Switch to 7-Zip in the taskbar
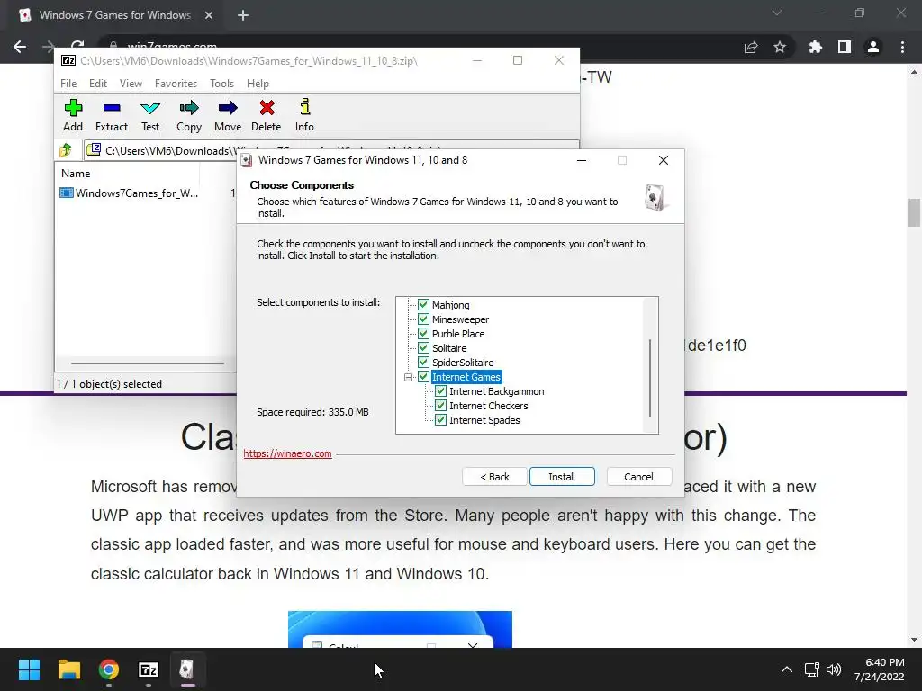This screenshot has height=691, width=922. click(149, 669)
